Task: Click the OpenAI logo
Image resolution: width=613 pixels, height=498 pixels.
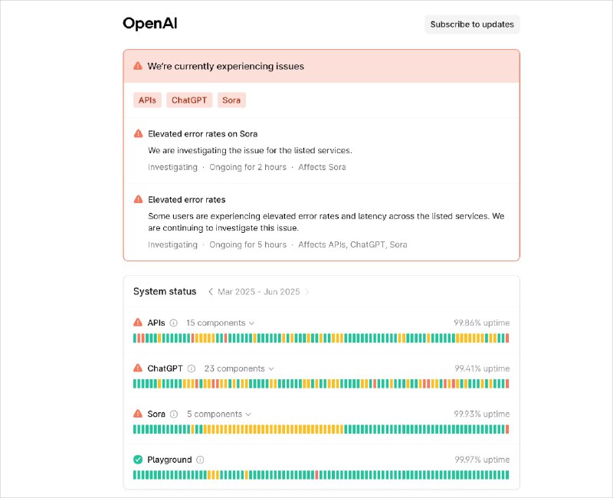Action: [x=149, y=23]
